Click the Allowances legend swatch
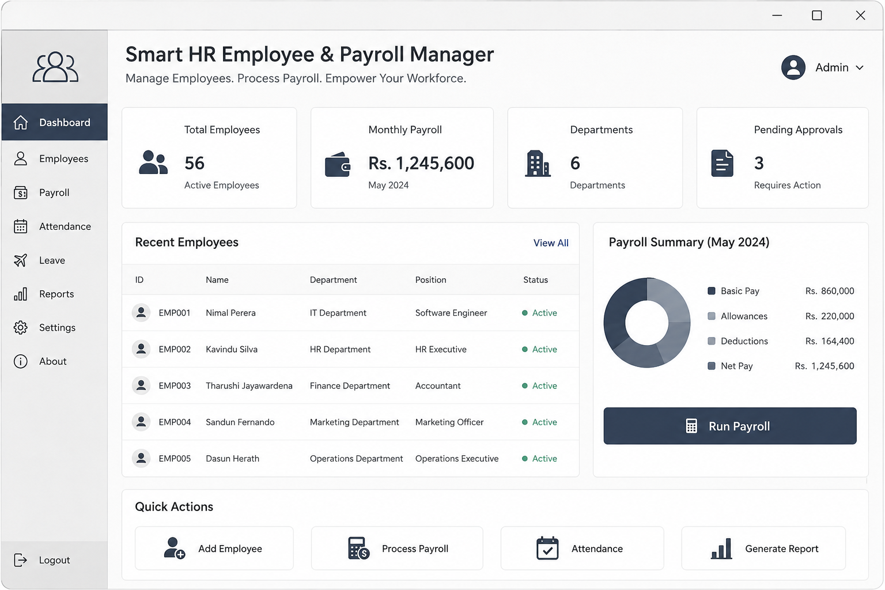 coord(712,316)
